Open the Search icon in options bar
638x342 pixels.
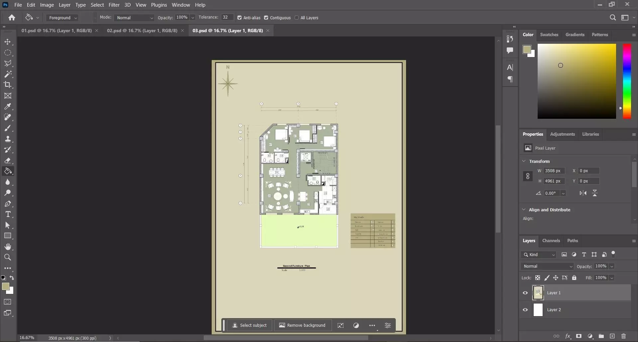(x=613, y=18)
